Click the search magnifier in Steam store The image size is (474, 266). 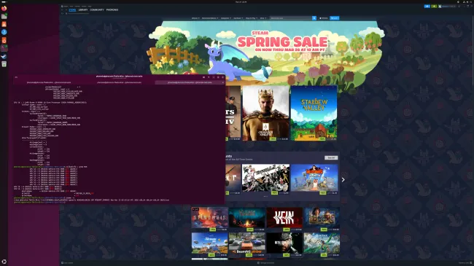pos(314,18)
